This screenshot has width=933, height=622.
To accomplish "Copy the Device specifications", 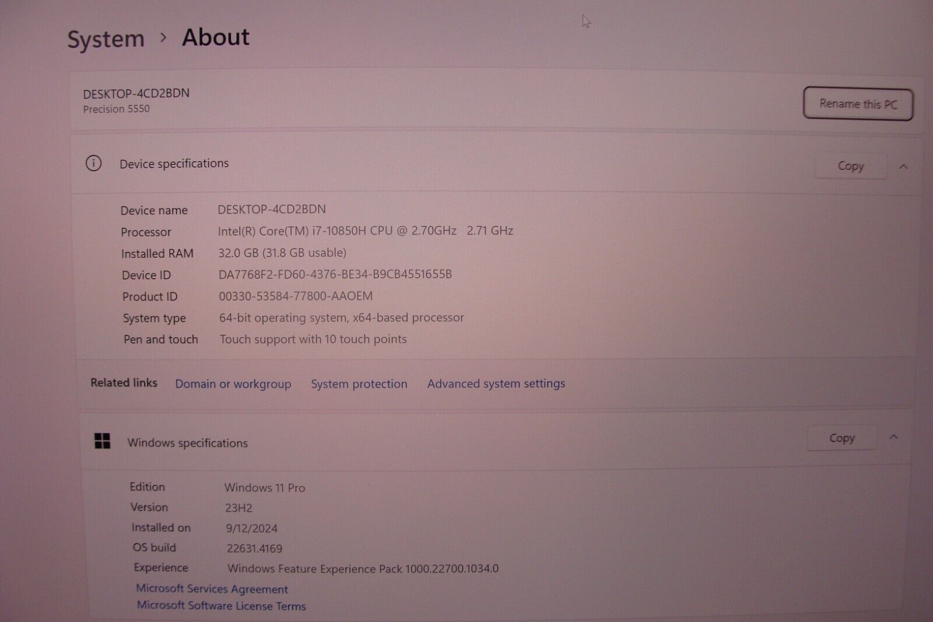I will (x=850, y=166).
